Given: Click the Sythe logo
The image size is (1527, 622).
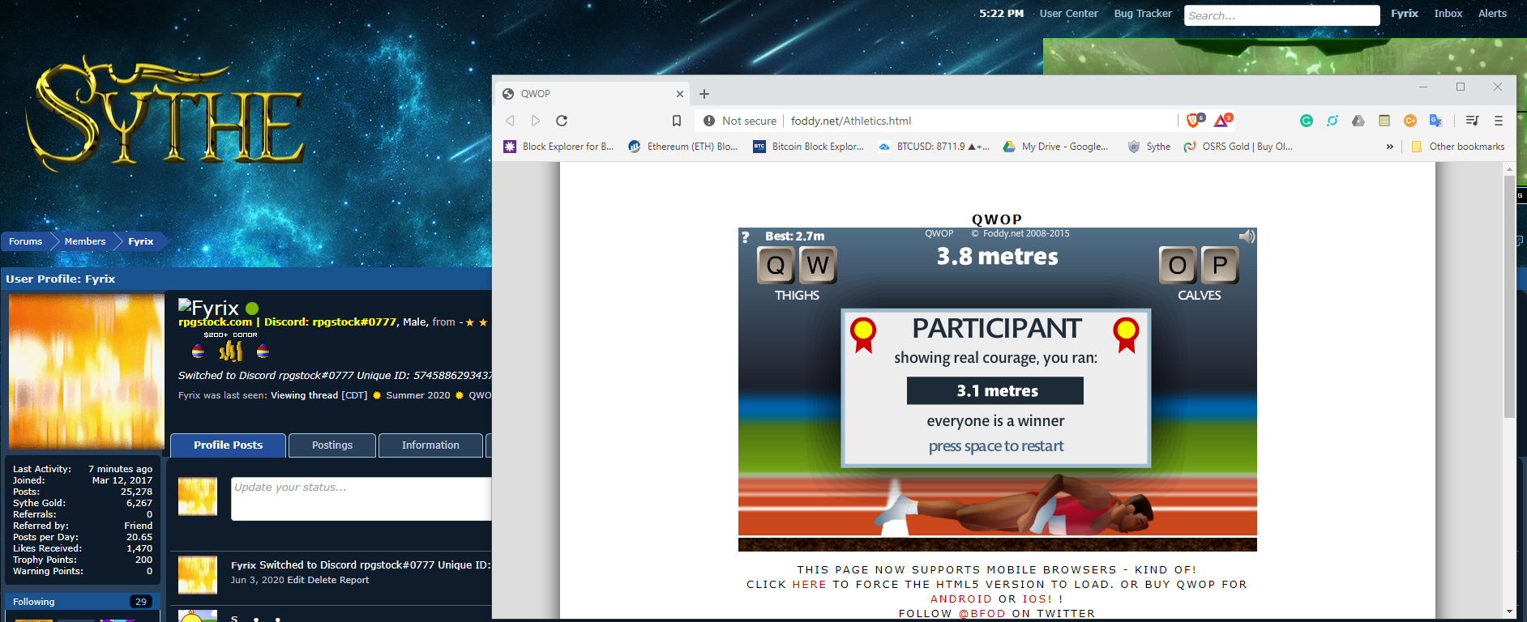Looking at the screenshot, I should coord(166,113).
